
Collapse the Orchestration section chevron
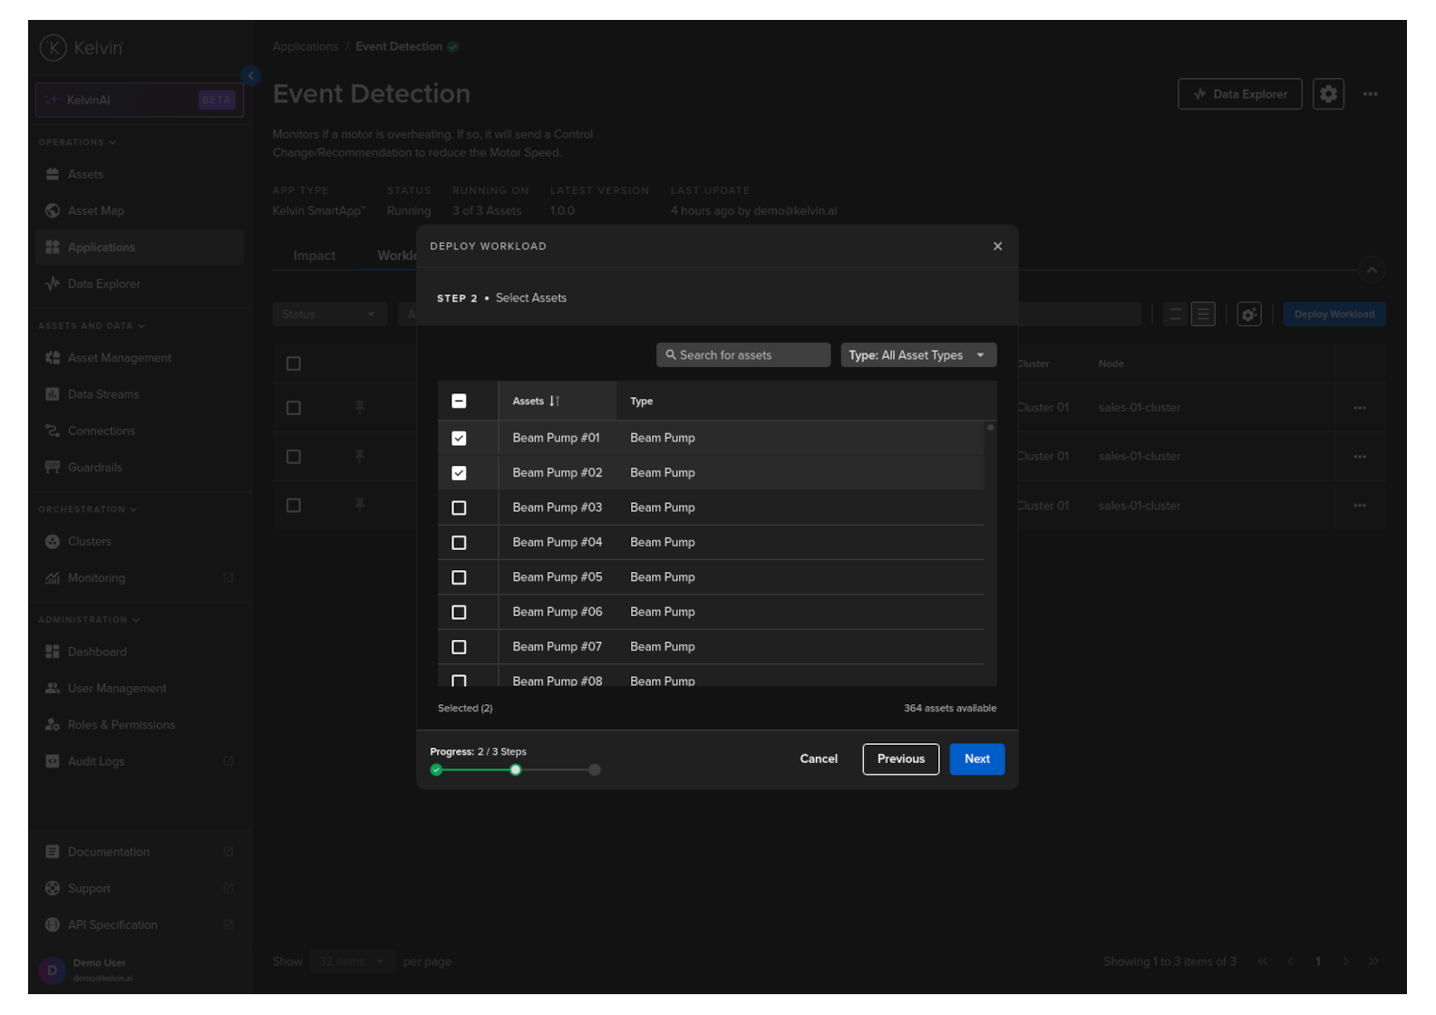133,509
